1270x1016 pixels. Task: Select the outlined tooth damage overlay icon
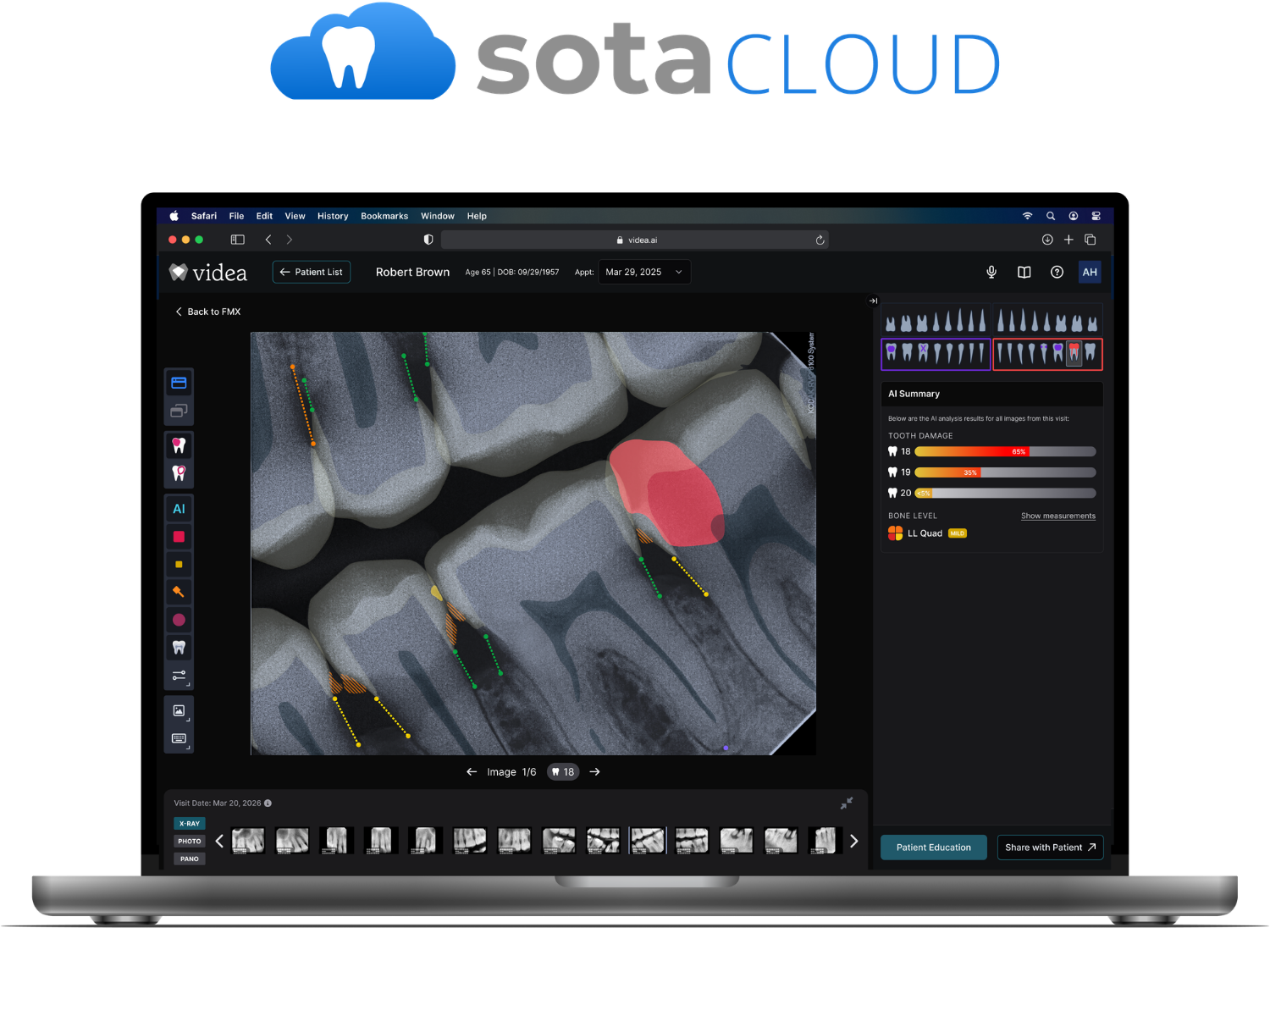click(179, 473)
